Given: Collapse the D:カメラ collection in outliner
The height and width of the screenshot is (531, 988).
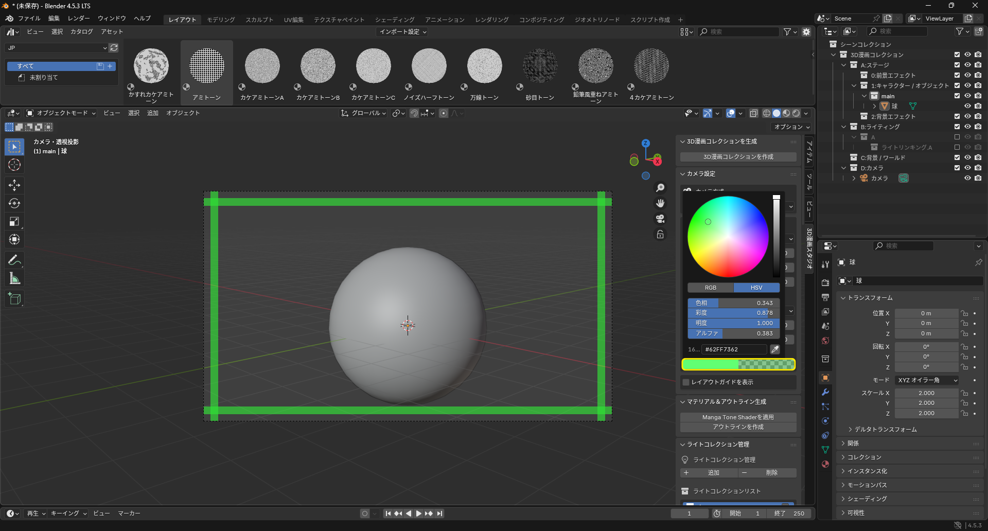Looking at the screenshot, I should [x=844, y=168].
